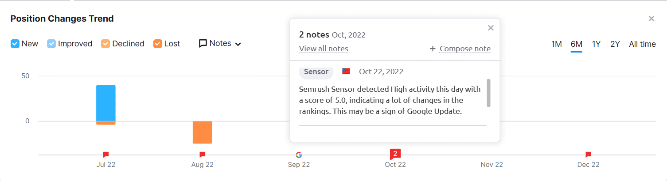The height and width of the screenshot is (181, 667).
Task: Click the red note flag above Dec 22
Action: (588, 155)
